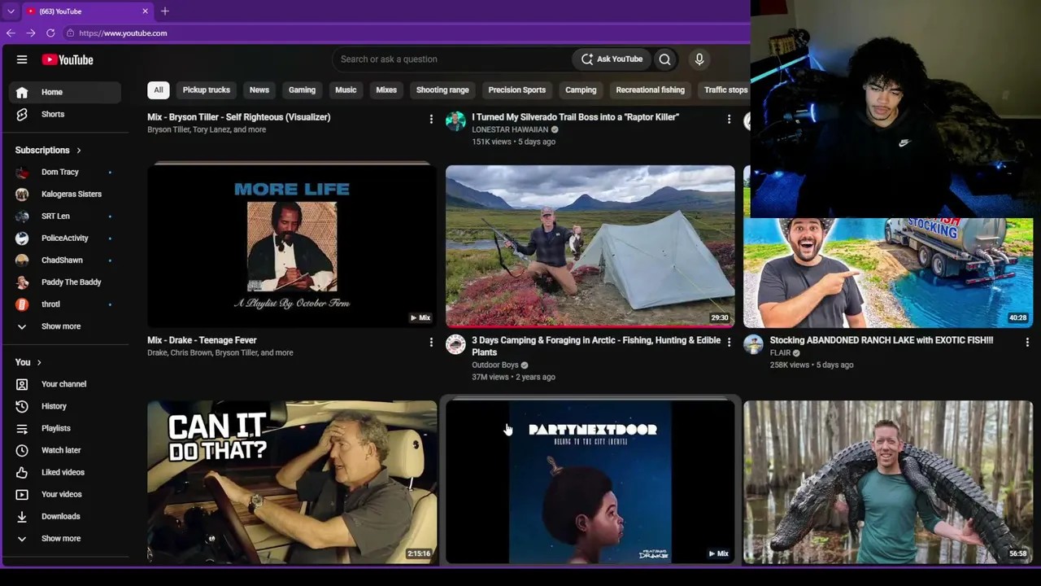
Task: Open alligator video thumbnail
Action: [888, 481]
